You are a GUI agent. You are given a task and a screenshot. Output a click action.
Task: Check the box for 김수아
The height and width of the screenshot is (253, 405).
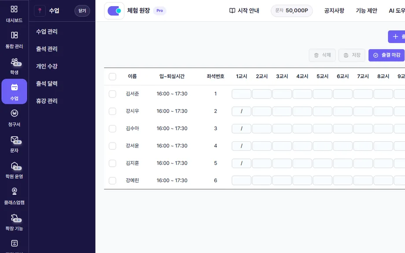point(112,128)
